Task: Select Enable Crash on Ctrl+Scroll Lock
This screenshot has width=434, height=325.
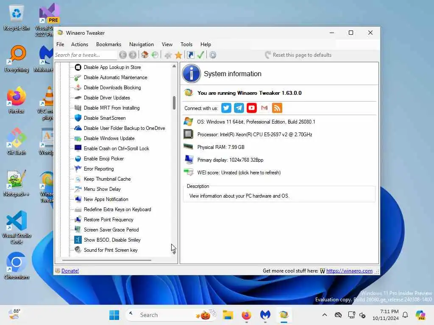Action: (x=116, y=149)
